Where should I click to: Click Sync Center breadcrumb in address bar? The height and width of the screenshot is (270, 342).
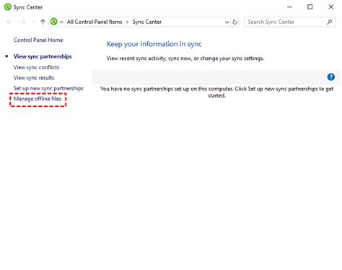pyautogui.click(x=147, y=22)
